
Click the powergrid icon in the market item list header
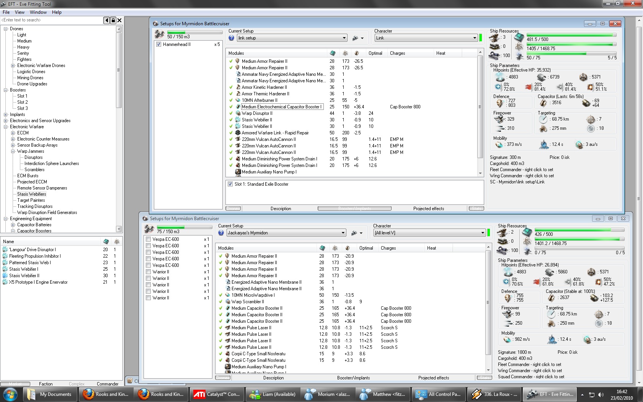117,242
